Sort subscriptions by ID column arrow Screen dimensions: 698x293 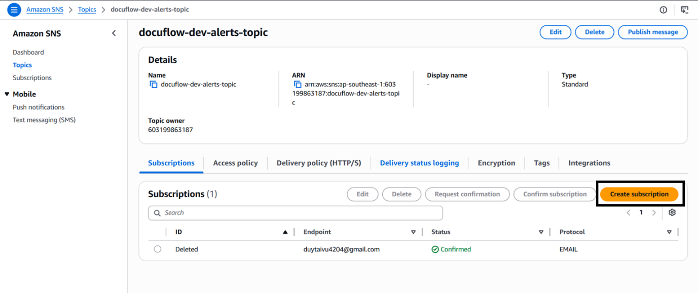tap(285, 232)
